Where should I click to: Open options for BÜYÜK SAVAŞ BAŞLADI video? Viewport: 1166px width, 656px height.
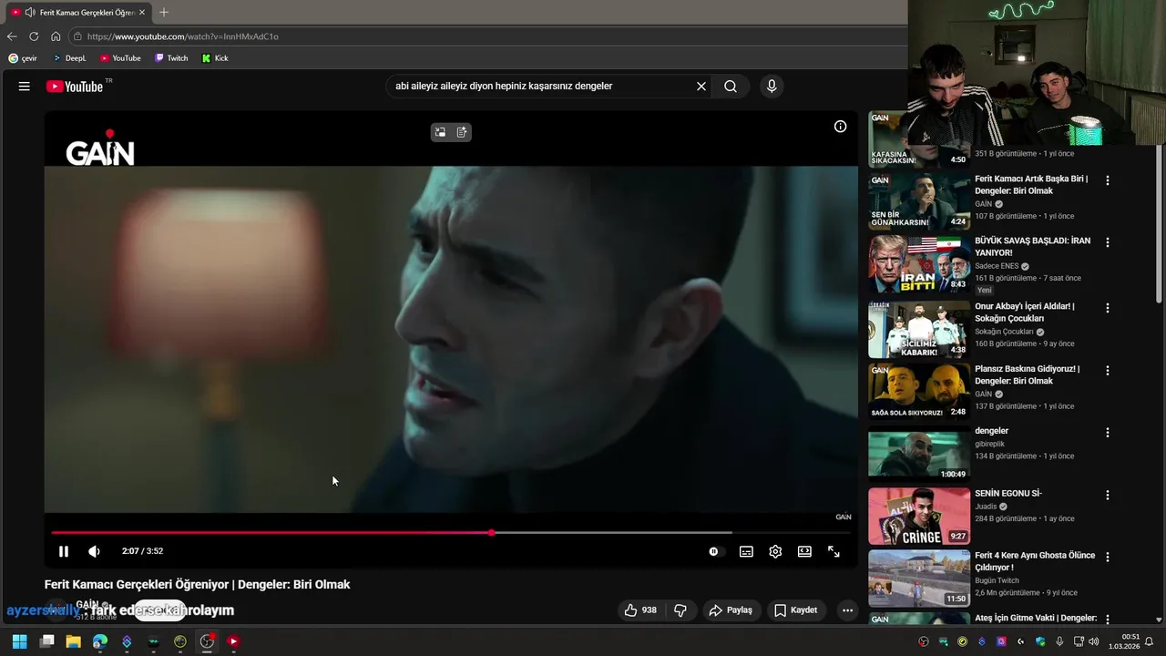[1108, 242]
